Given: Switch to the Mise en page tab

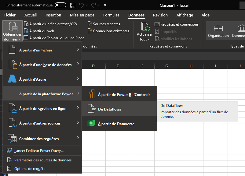Looking at the screenshot, I should click(x=82, y=15).
